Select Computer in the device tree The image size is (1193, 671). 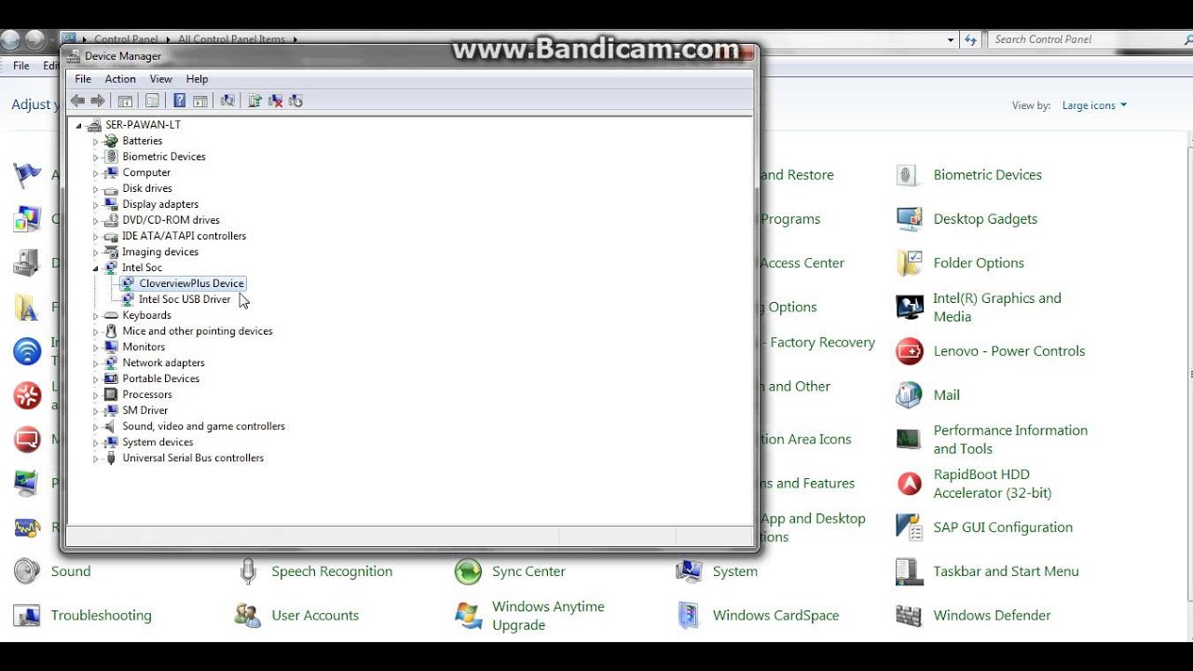146,172
